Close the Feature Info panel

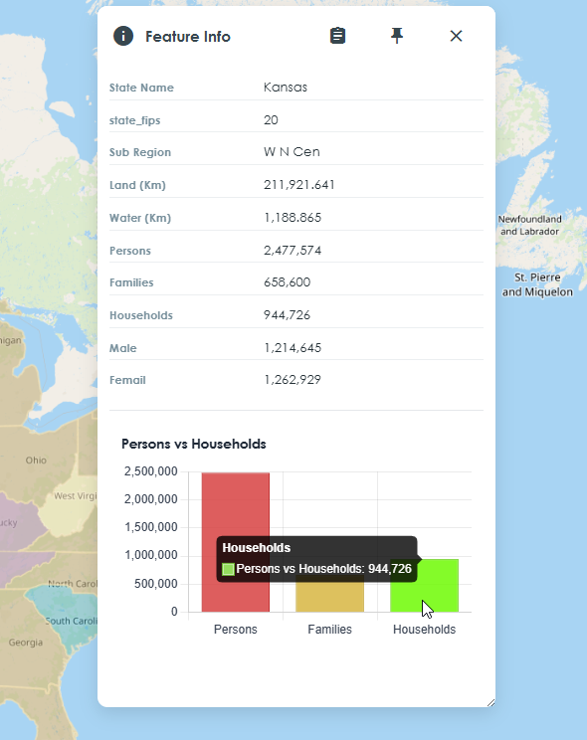[457, 36]
